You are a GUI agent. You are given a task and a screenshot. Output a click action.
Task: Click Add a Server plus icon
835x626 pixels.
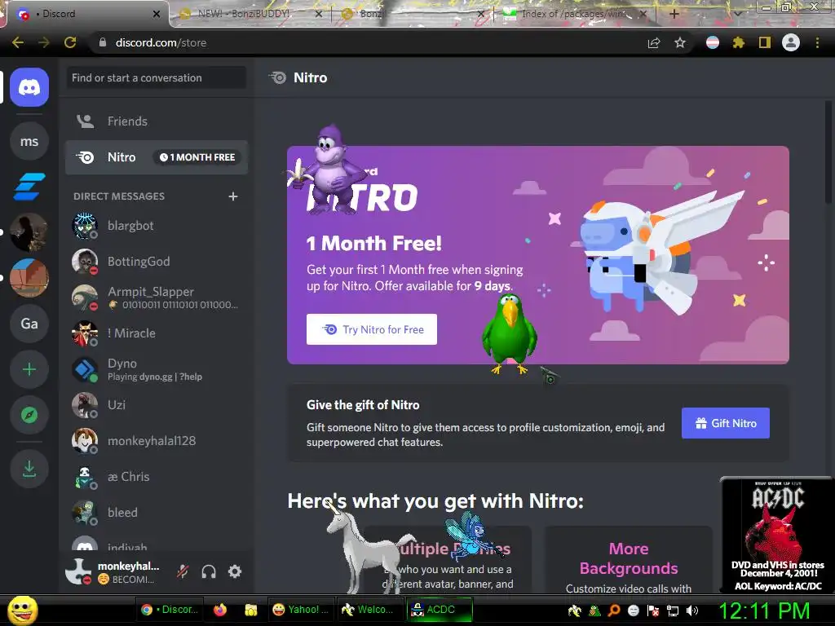click(29, 369)
